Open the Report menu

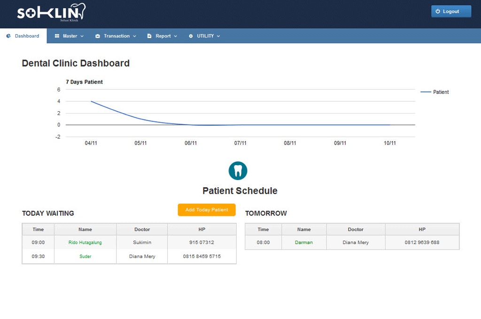(x=163, y=36)
